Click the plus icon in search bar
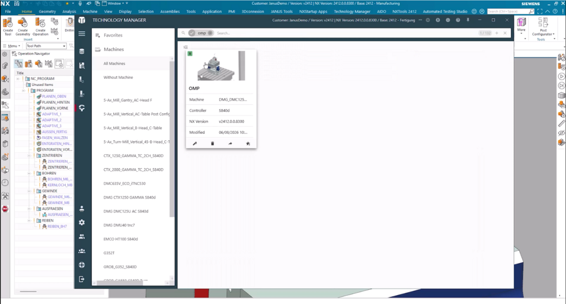The height and width of the screenshot is (304, 566). point(497,33)
